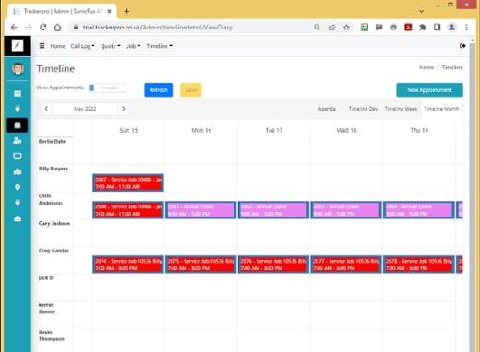The height and width of the screenshot is (352, 480).
Task: Expand the Timeline dropdown menu
Action: [x=159, y=46]
